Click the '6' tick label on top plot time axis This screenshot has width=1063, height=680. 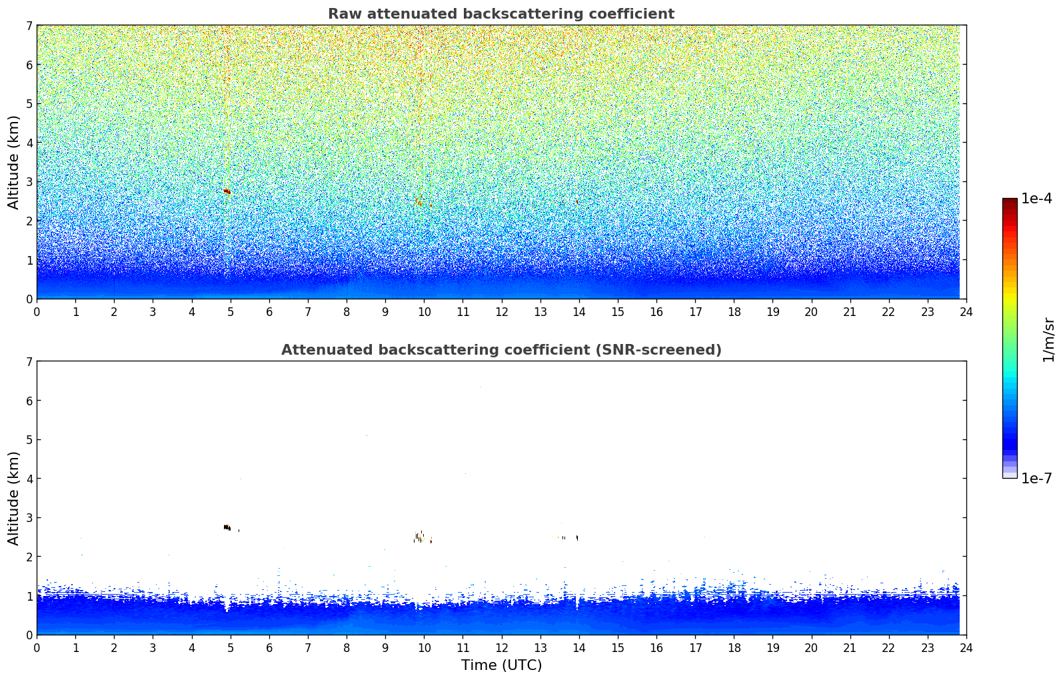[269, 311]
